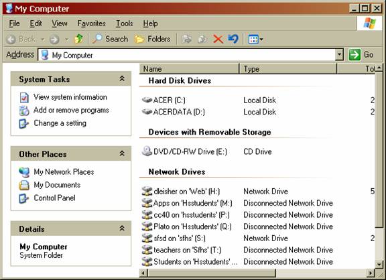This screenshot has height=280, width=386.
Task: Select Students on 'Hsstudents' drive icon
Action: pyautogui.click(x=147, y=261)
